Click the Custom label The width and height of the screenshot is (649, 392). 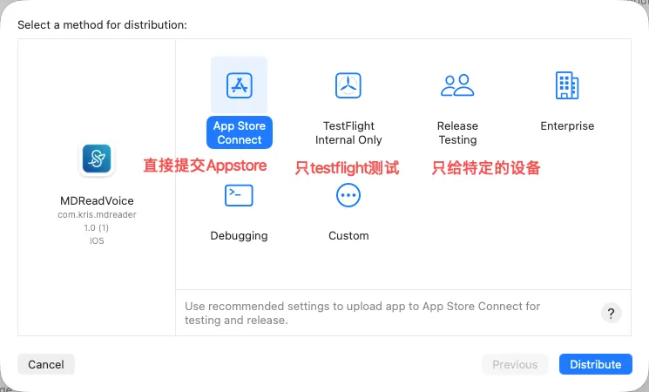tap(348, 235)
